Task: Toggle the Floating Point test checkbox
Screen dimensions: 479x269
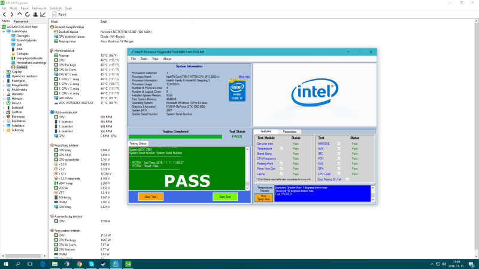Action: 281,163
